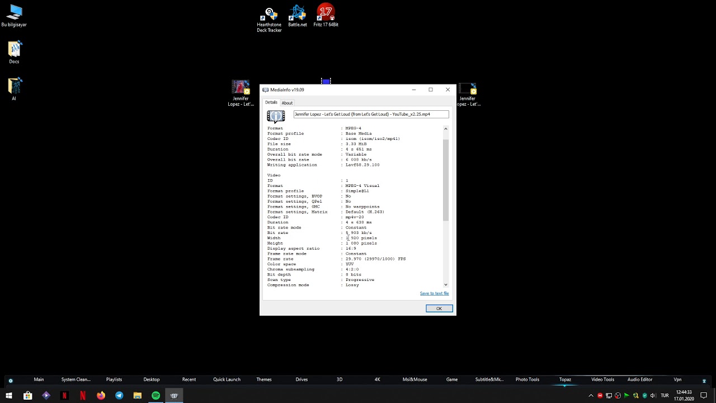Open Spotify from the taskbar
Viewport: 716px width, 403px height.
(x=156, y=396)
